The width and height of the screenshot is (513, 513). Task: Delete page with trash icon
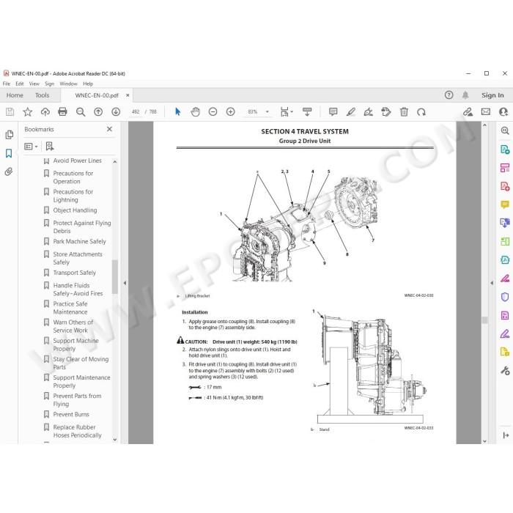pos(404,112)
